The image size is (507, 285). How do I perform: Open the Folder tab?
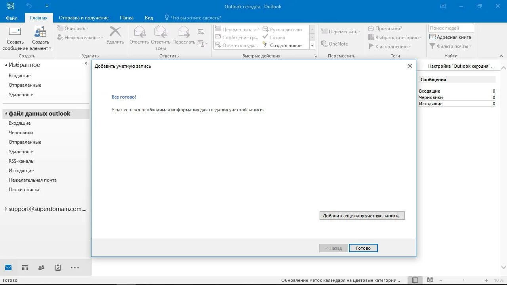click(127, 18)
